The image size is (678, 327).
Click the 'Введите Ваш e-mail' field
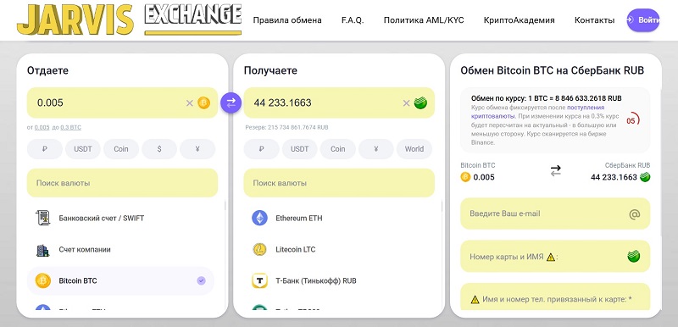click(x=555, y=213)
